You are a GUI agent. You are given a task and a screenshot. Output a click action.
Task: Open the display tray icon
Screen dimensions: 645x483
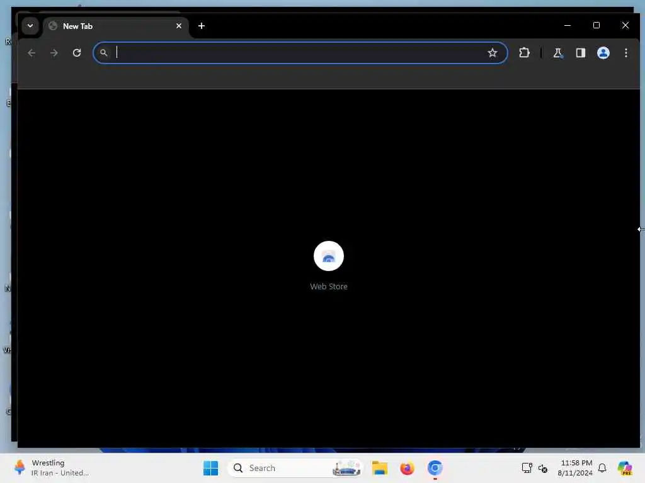pos(527,468)
